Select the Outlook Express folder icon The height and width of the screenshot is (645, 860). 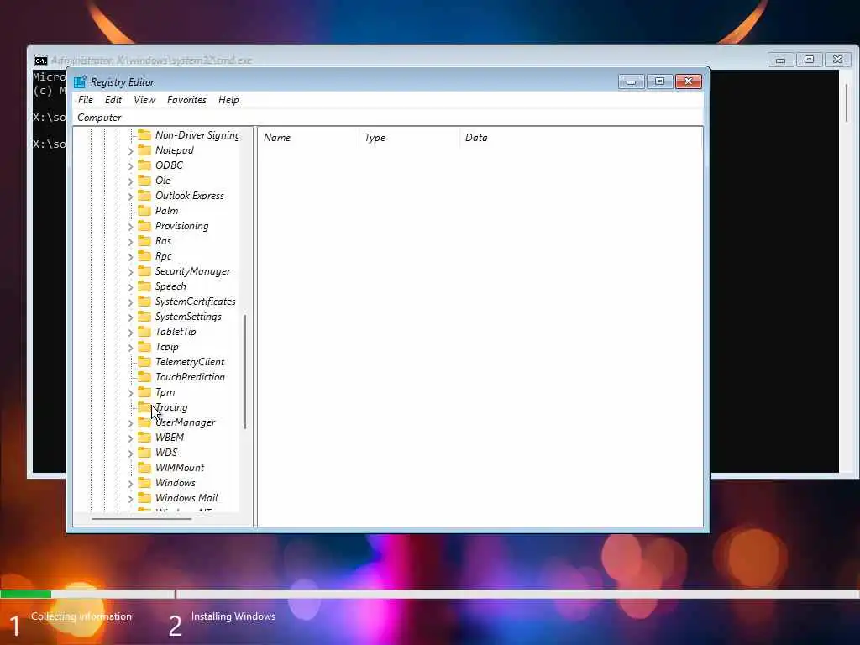pos(144,195)
